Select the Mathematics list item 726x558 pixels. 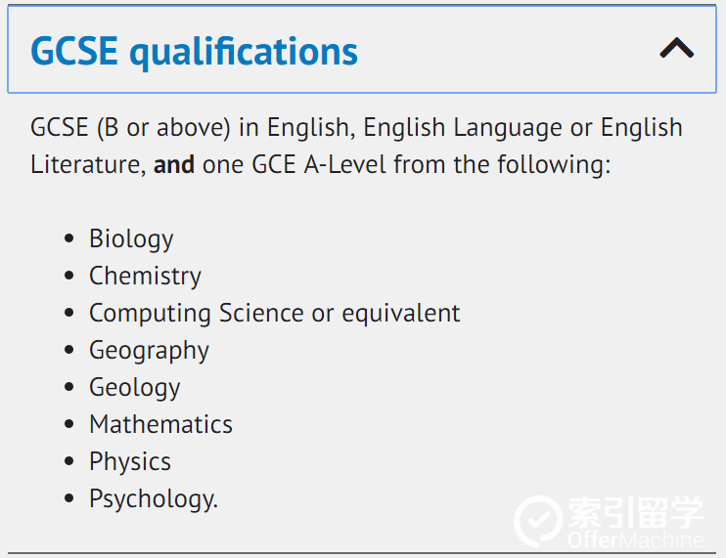tap(160, 424)
